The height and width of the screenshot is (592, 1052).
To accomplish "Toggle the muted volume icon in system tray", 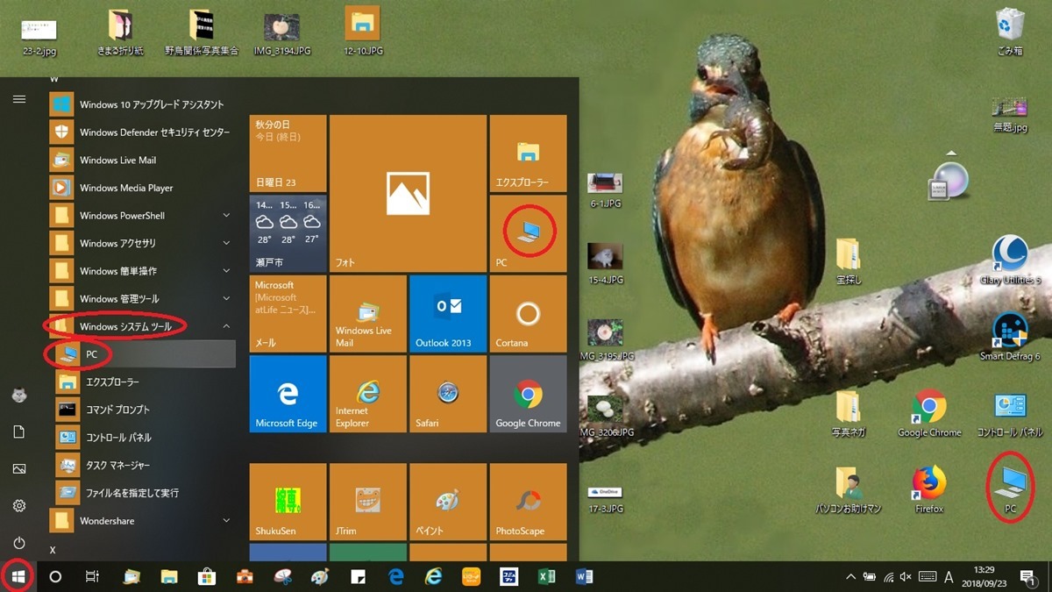I will tap(906, 577).
